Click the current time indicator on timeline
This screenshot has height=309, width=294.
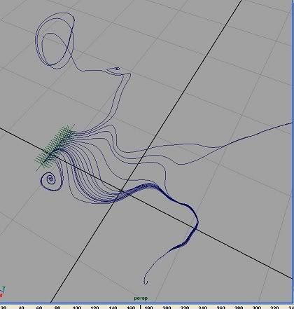[140, 307]
